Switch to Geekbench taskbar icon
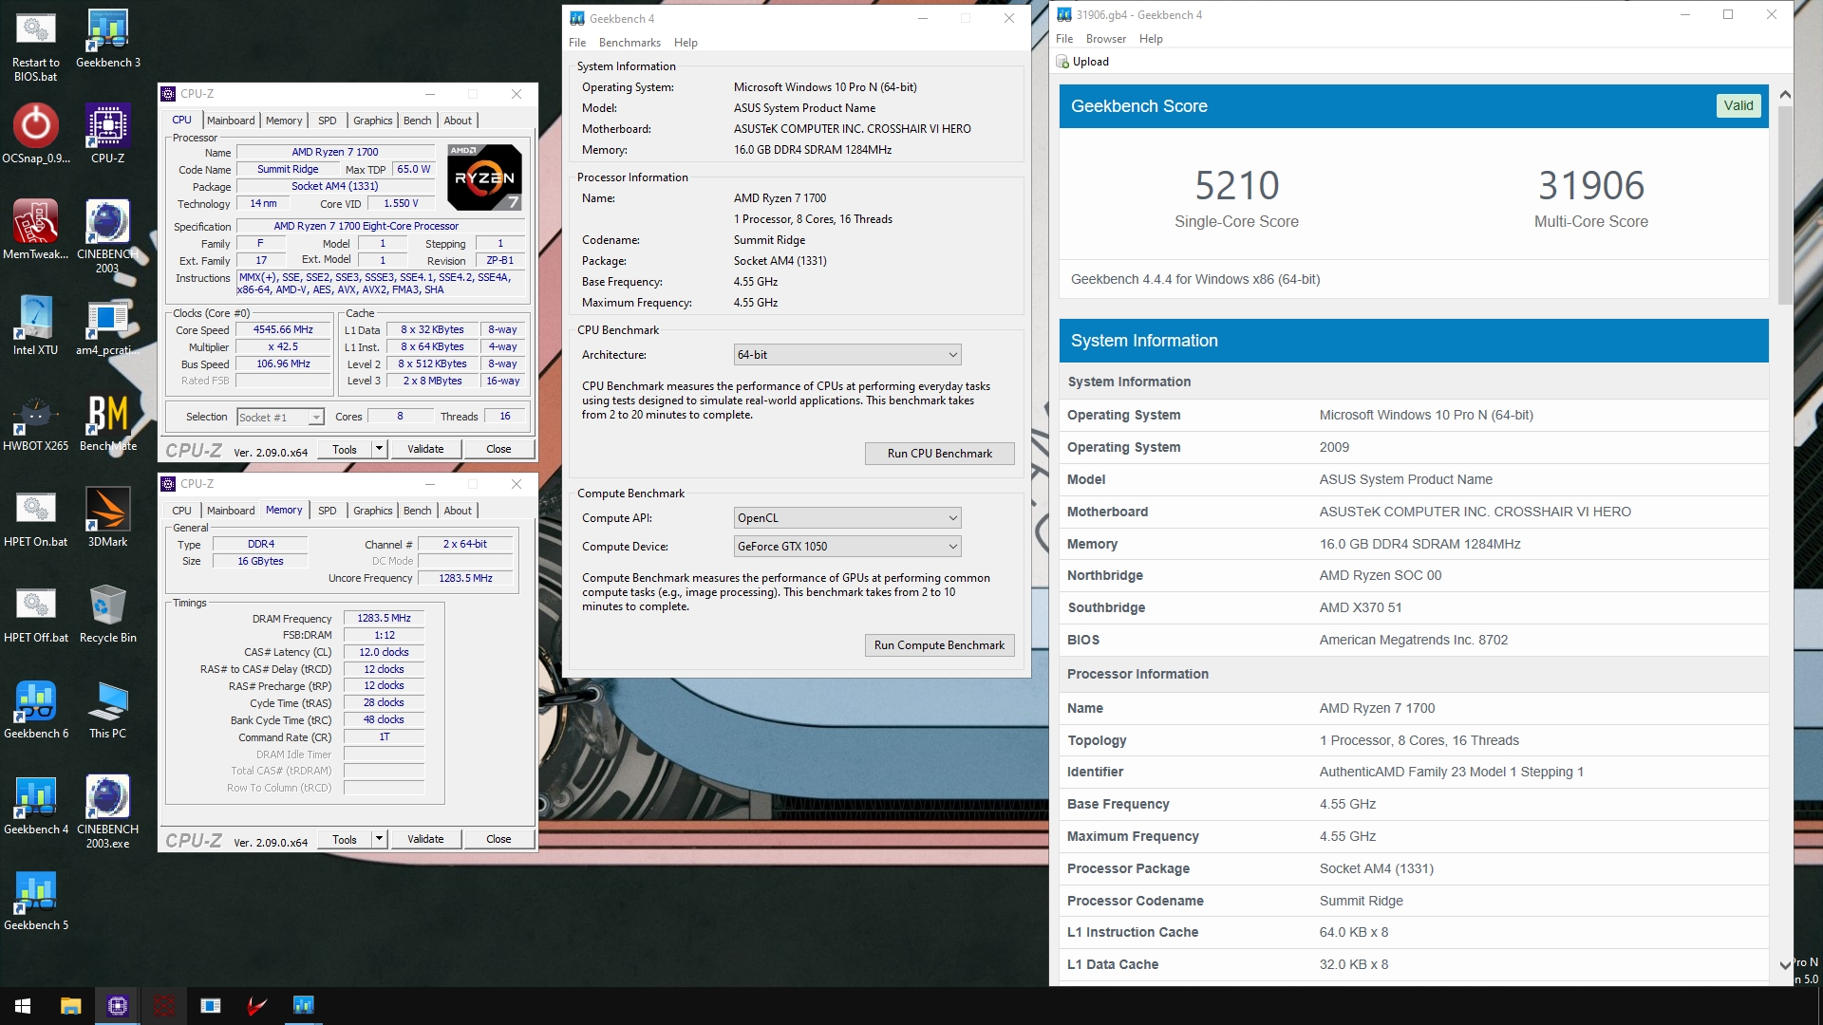 [304, 1006]
